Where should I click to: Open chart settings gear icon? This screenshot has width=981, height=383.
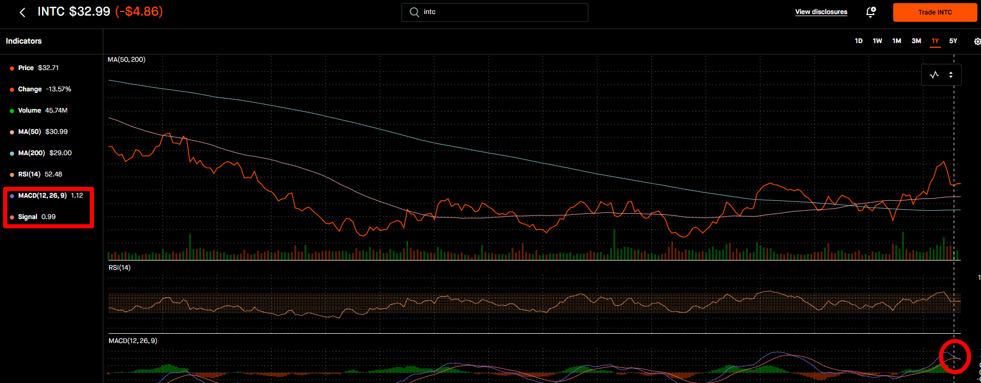tap(977, 42)
